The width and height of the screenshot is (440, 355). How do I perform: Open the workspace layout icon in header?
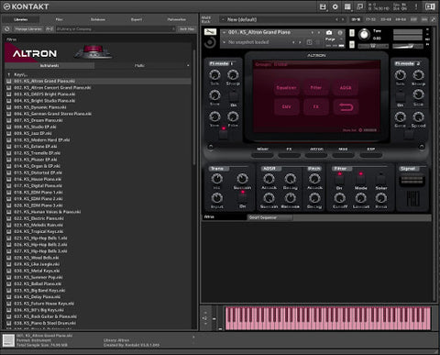347,6
